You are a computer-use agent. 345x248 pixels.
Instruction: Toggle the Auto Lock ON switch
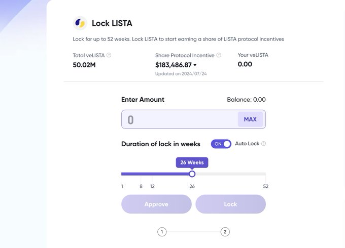[x=221, y=144]
